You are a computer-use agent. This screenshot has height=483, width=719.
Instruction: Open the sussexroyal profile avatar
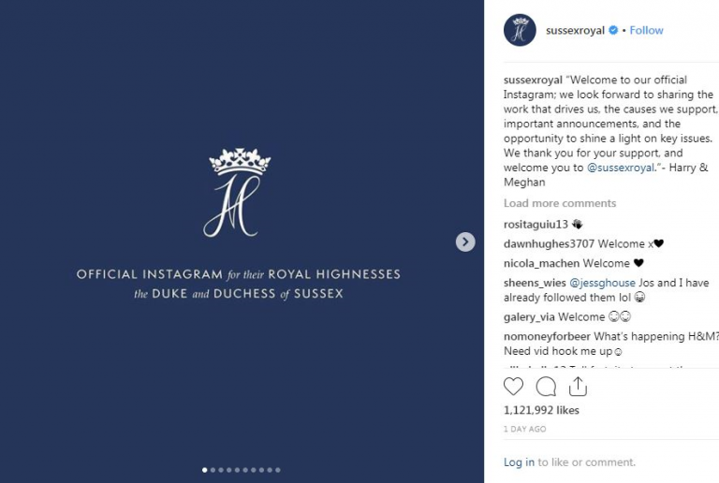(x=520, y=30)
